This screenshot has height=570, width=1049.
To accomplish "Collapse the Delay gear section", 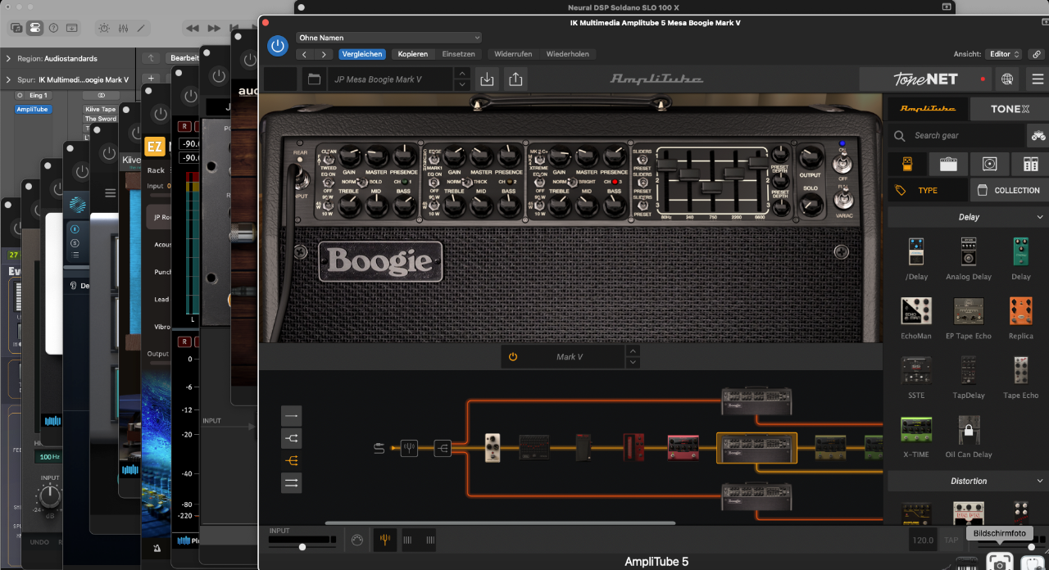I will click(x=1040, y=217).
